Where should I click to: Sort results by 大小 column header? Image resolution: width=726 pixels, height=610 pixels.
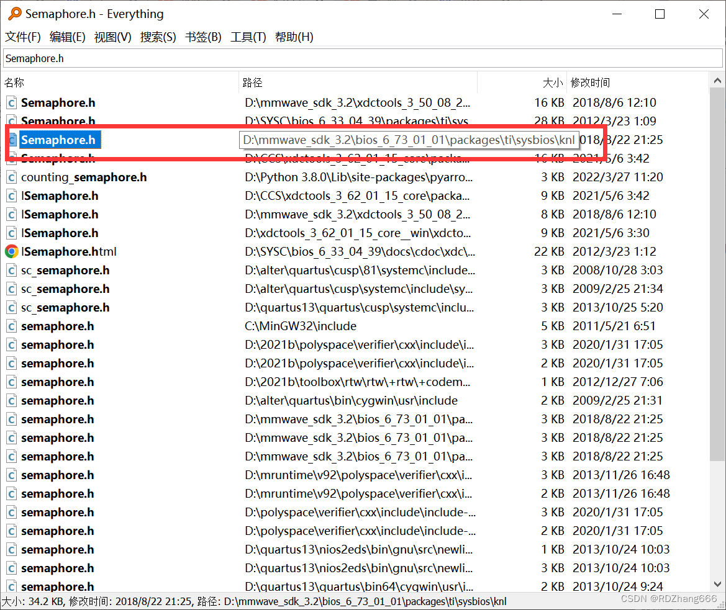pyautogui.click(x=522, y=83)
